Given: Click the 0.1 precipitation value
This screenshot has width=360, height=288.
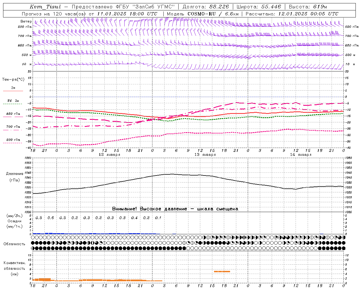Looking at the screenshot, I should click(x=158, y=218).
